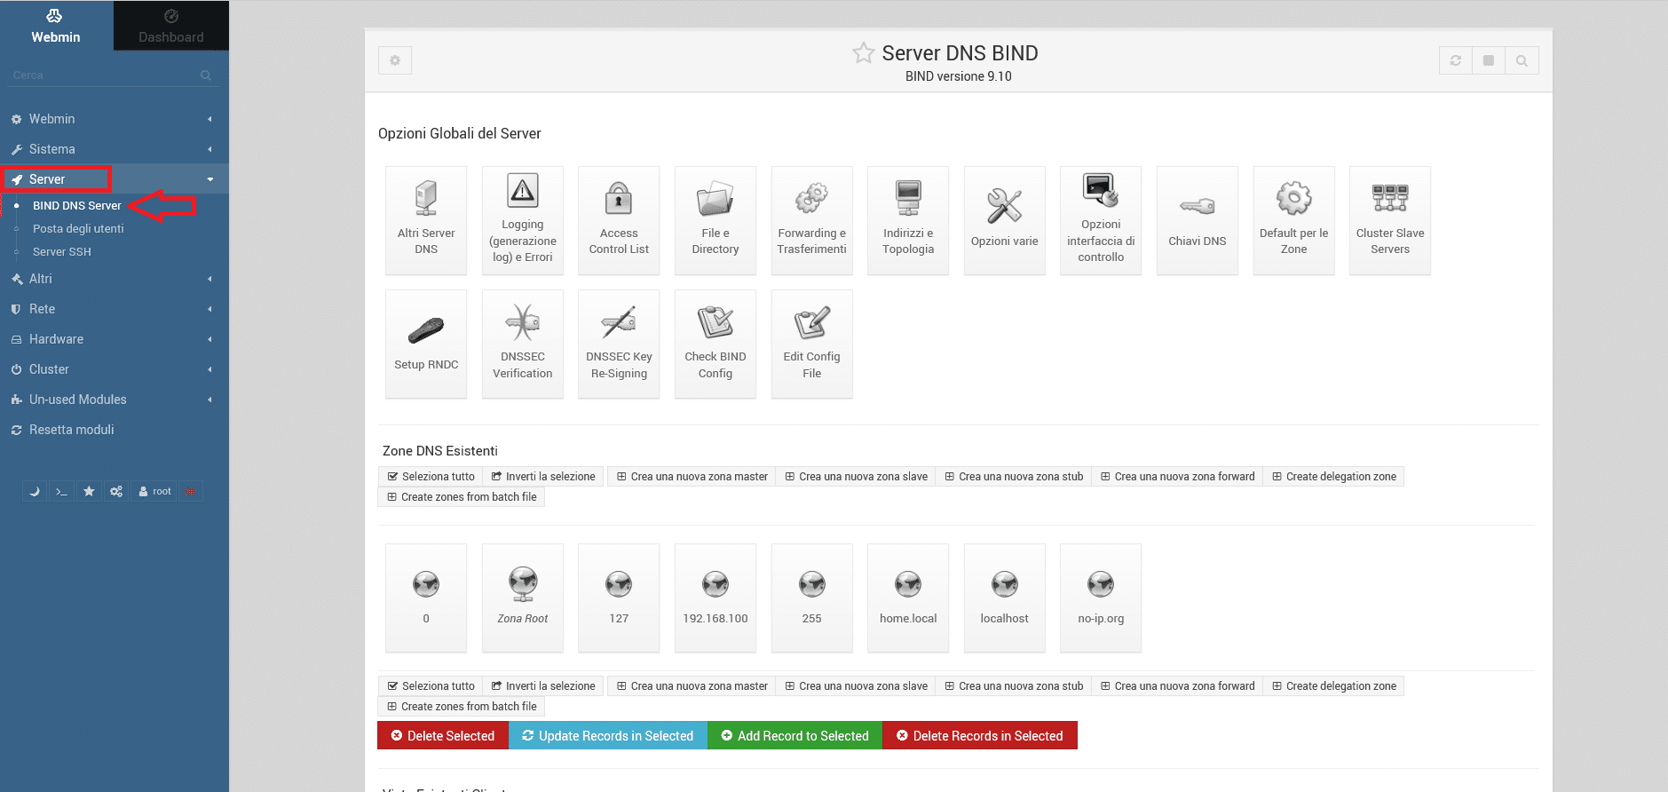Screen dimensions: 1668x792
Task: Click the red logout icon
Action: [191, 491]
